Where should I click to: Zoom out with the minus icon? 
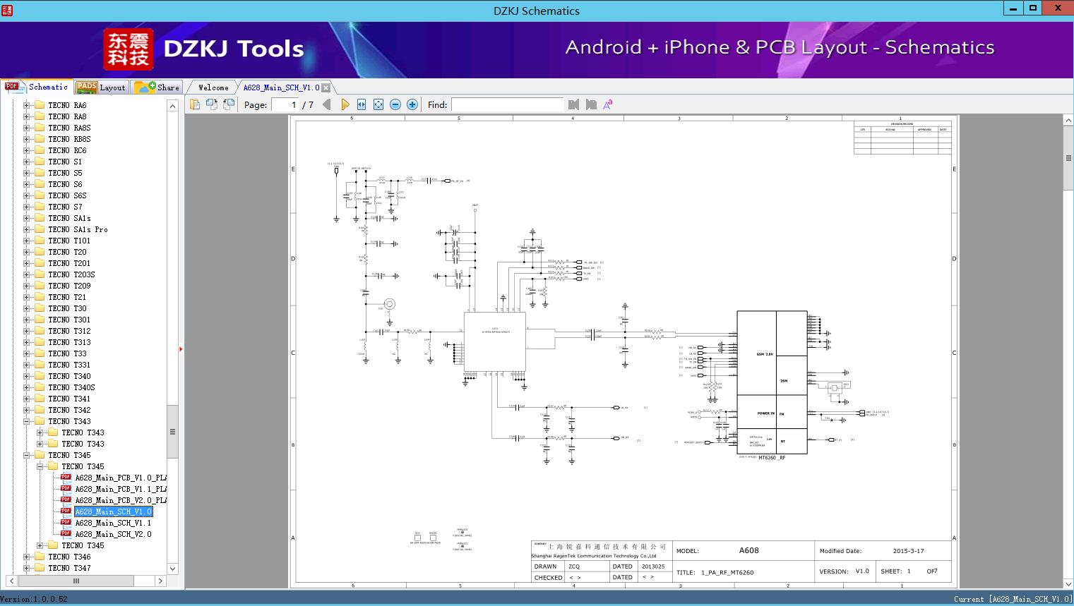(395, 104)
